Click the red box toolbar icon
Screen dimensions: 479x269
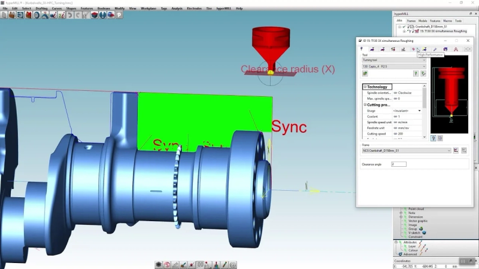pyautogui.click(x=28, y=15)
